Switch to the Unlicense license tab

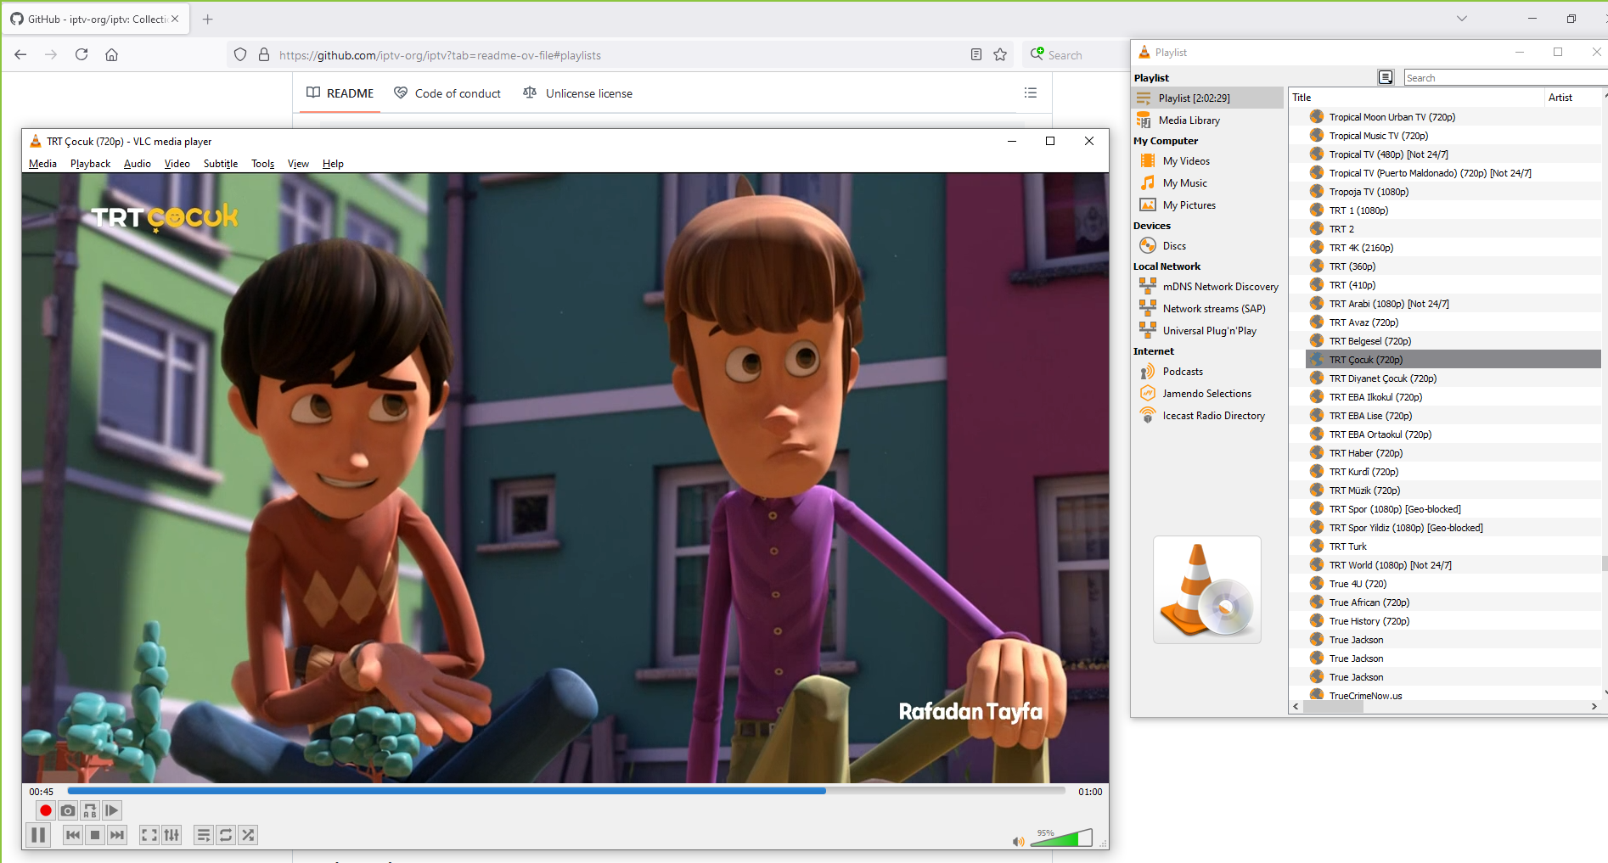pos(577,93)
